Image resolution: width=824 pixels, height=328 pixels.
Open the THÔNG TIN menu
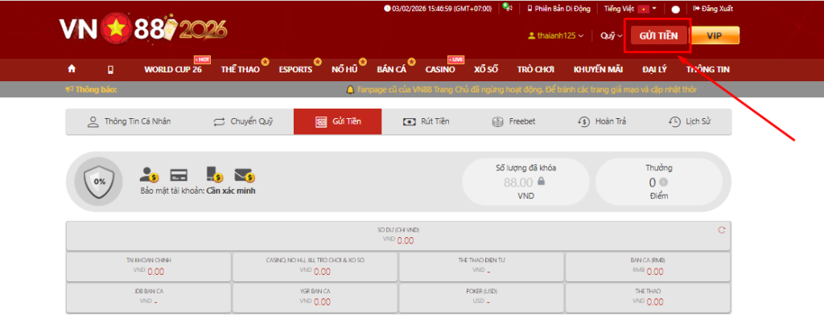click(x=707, y=69)
